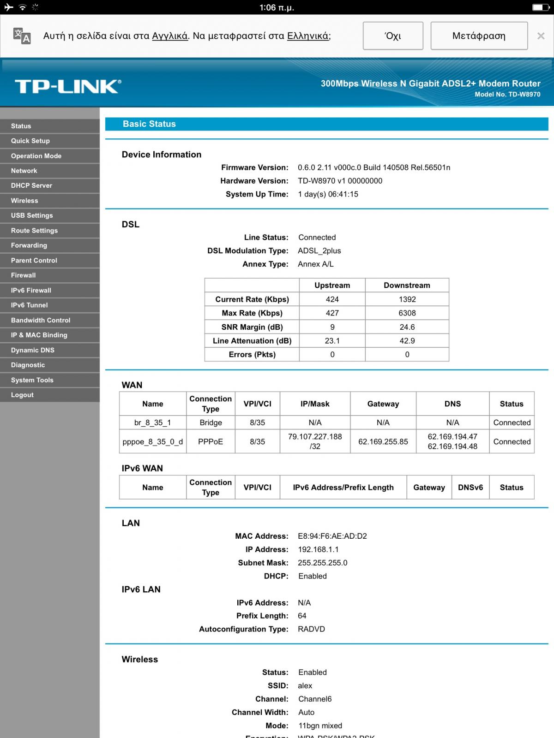This screenshot has height=738, width=554.
Task: Dismiss the translation bar with the X
Action: click(541, 36)
